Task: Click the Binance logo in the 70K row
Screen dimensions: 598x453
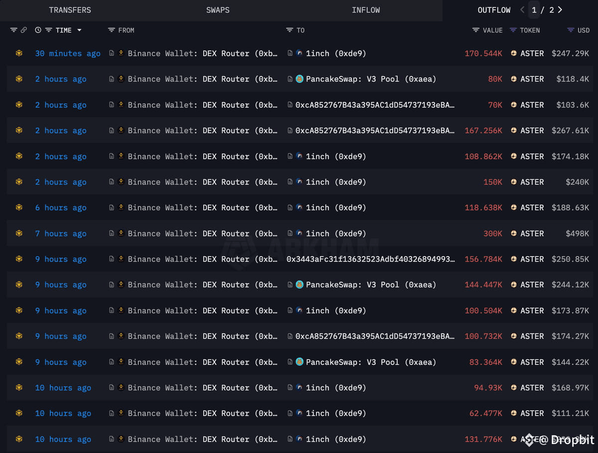Action: (x=121, y=104)
